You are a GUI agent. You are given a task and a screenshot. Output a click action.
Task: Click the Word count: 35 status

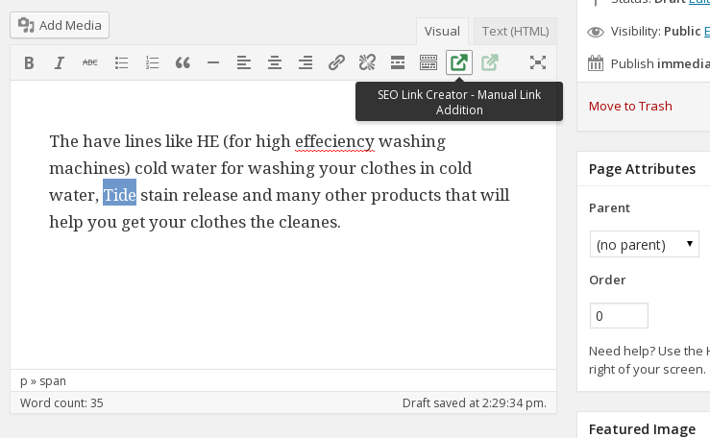(x=61, y=403)
